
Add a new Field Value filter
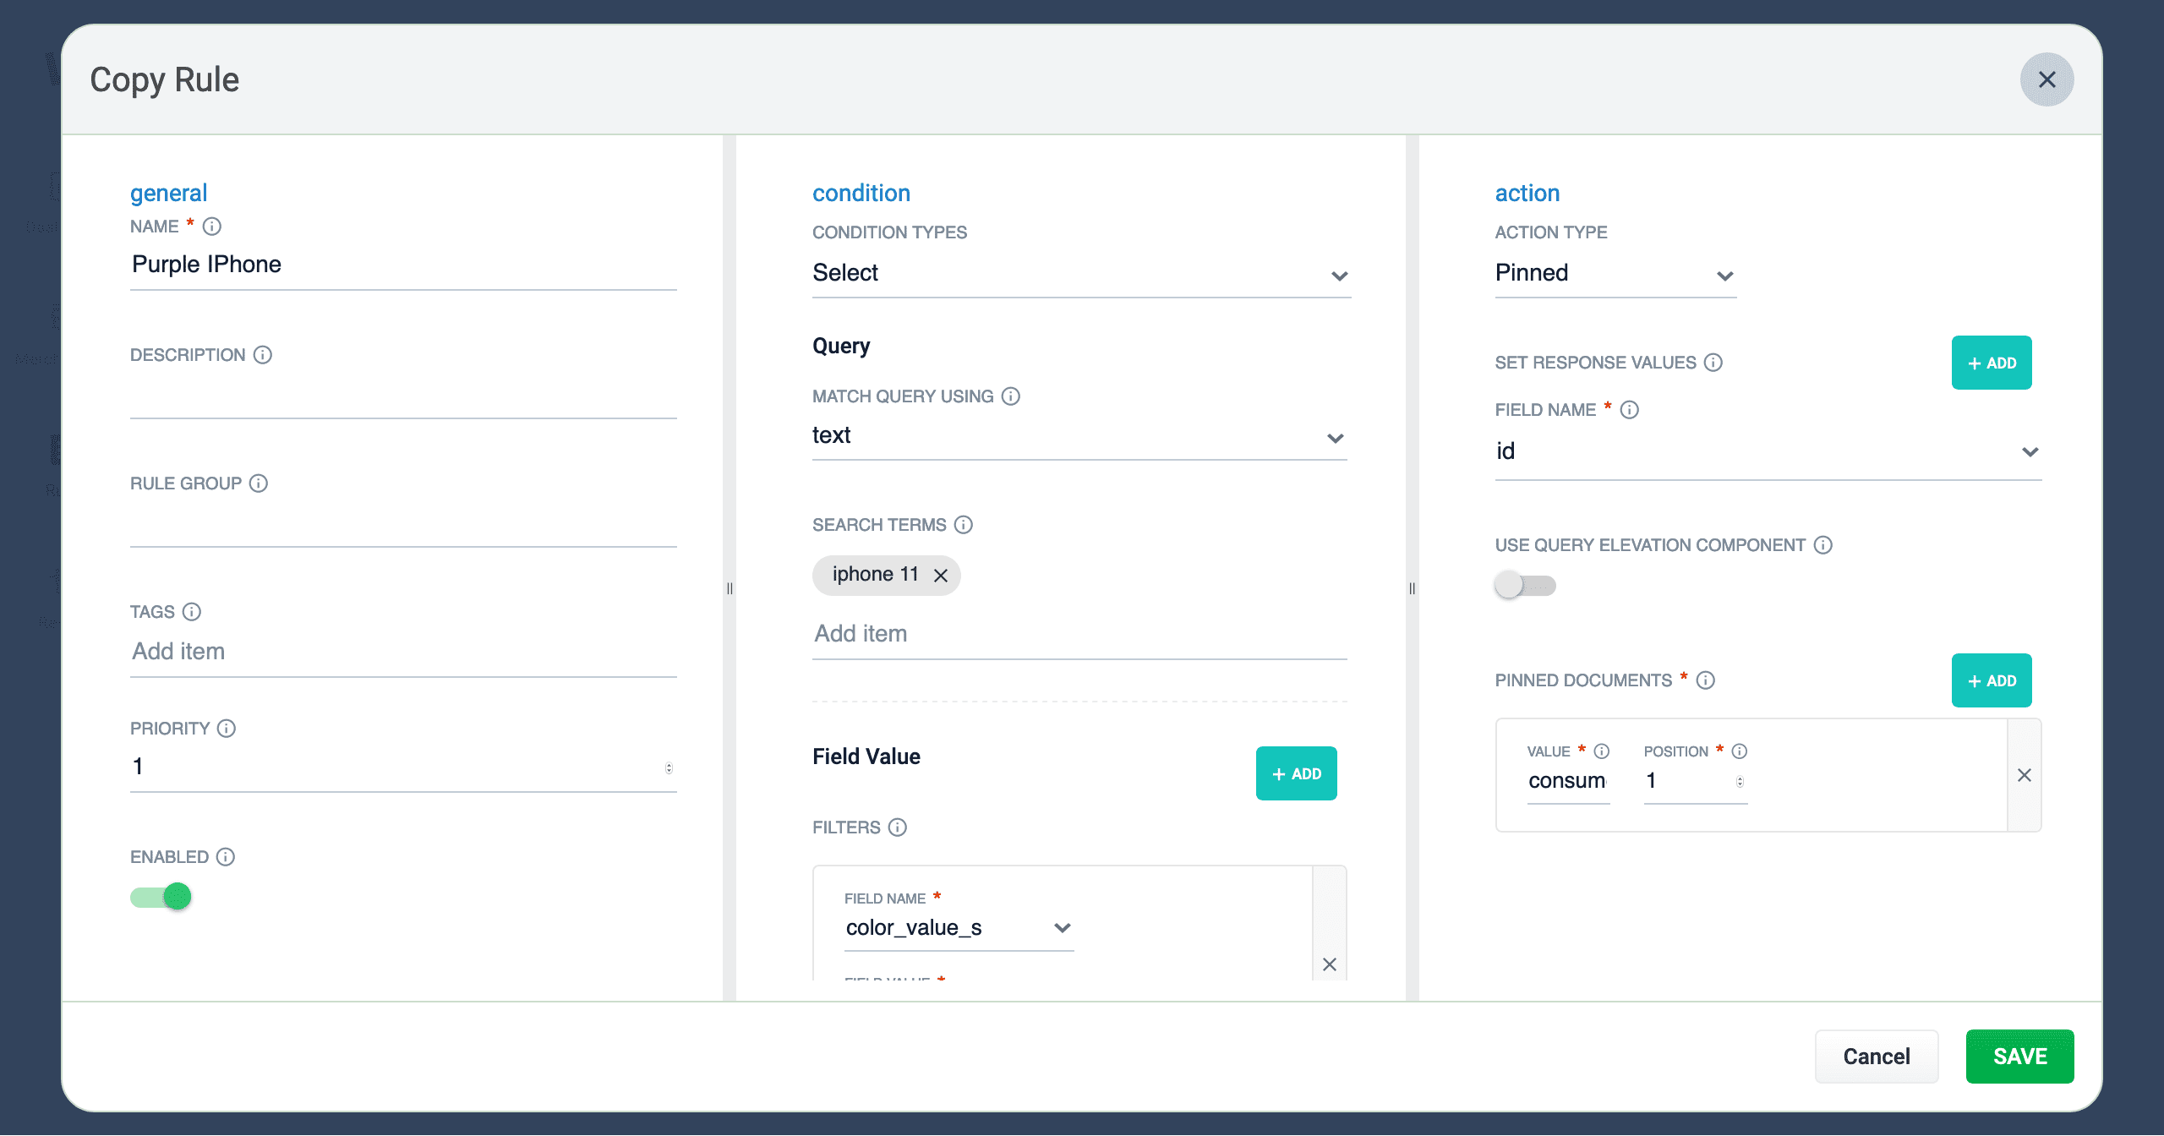point(1296,773)
